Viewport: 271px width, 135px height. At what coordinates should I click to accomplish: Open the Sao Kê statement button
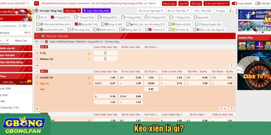point(183,3)
